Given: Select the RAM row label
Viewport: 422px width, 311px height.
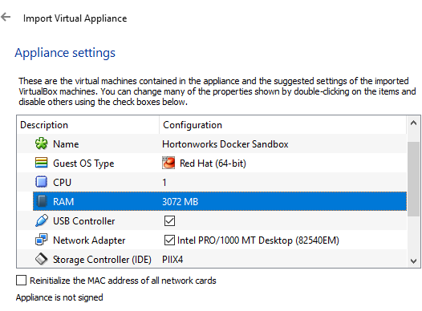Looking at the screenshot, I should (63, 202).
